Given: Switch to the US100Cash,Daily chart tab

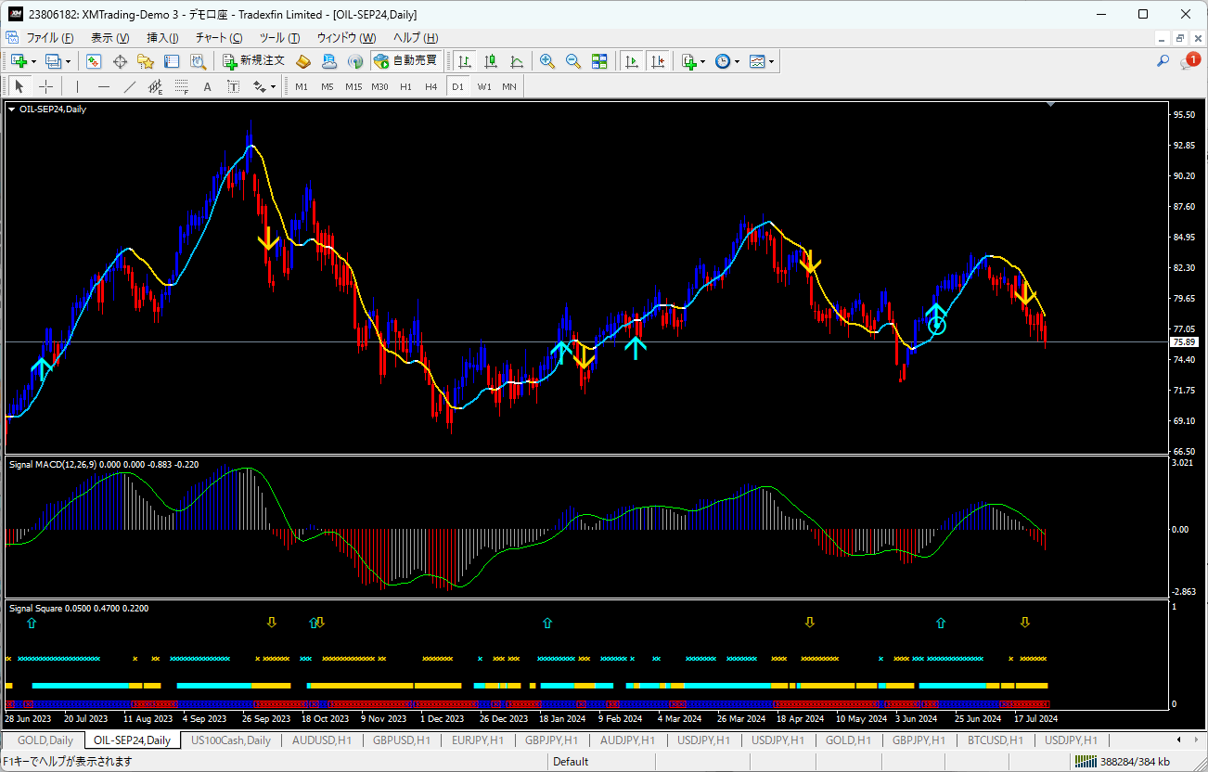Looking at the screenshot, I should click(x=231, y=740).
